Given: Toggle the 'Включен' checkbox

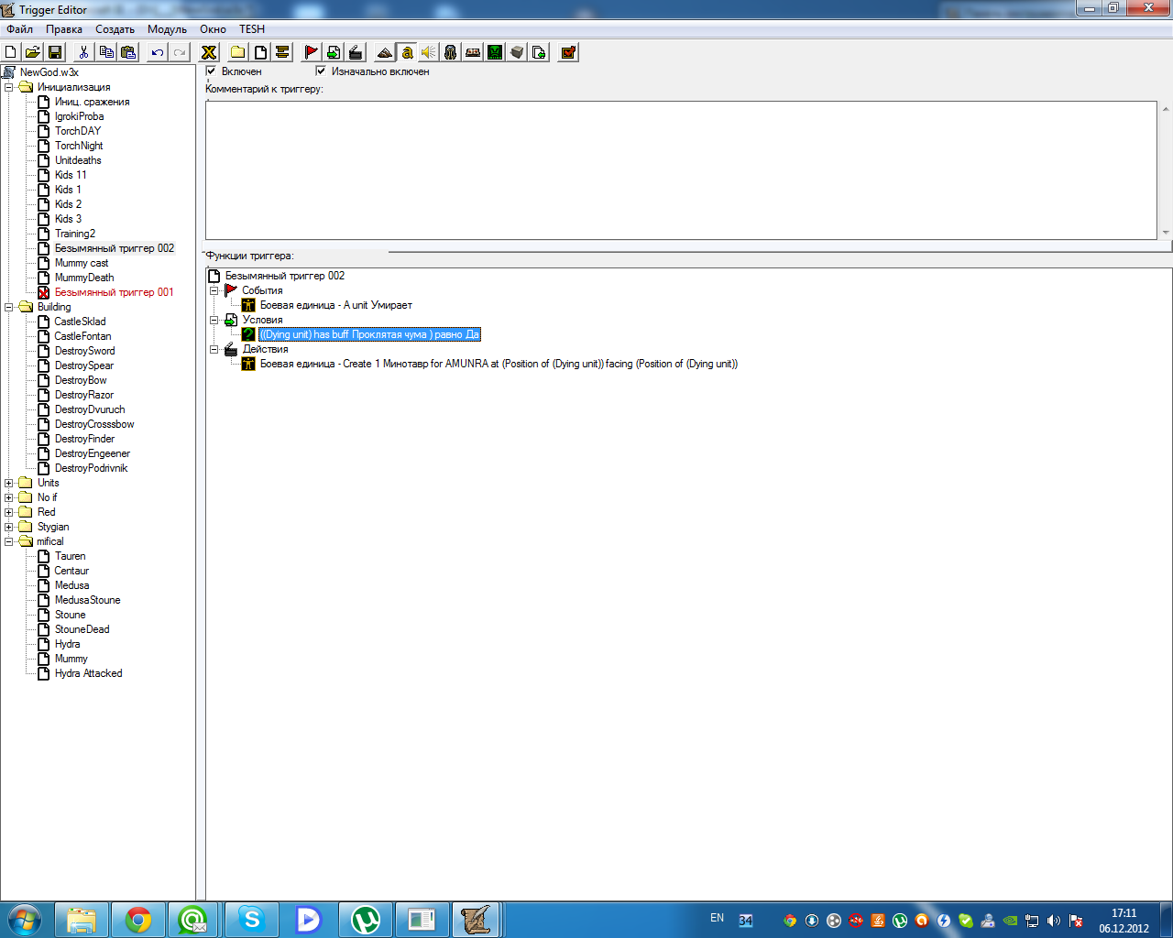Looking at the screenshot, I should [x=211, y=71].
